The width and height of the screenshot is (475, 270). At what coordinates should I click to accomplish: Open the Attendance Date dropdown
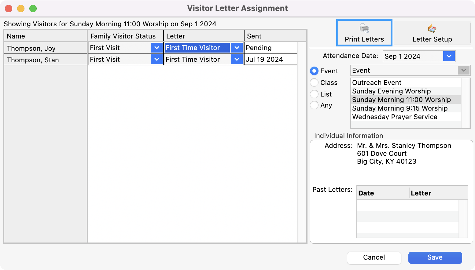click(x=449, y=56)
